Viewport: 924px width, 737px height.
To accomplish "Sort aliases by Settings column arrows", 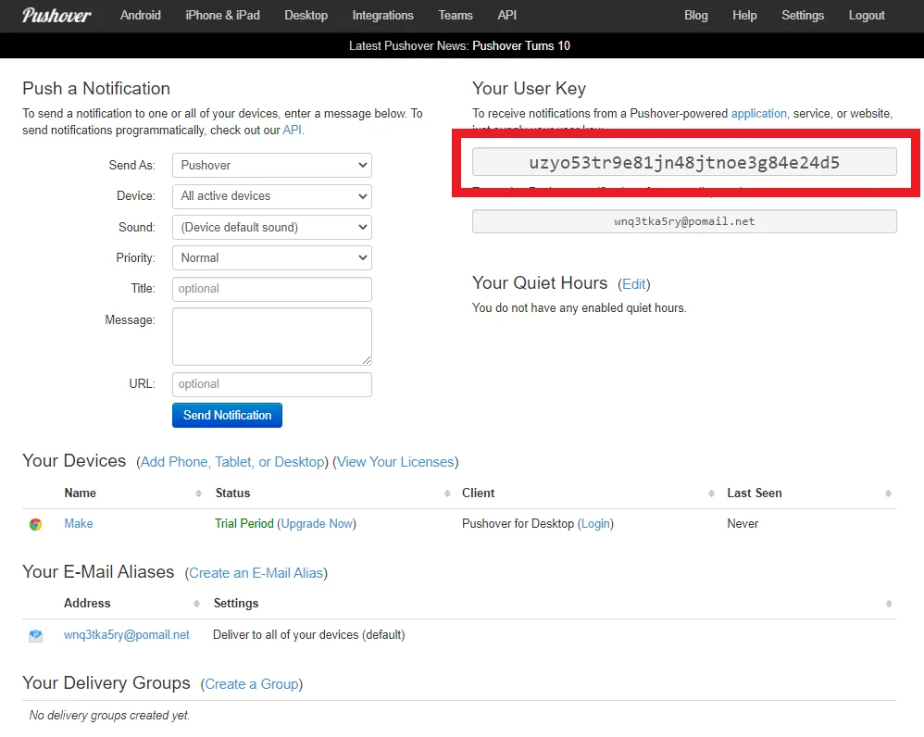I will pos(889,604).
